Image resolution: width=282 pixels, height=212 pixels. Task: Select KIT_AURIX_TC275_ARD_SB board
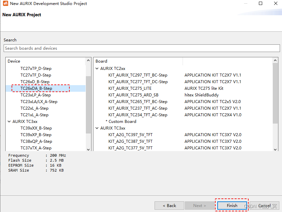133,95
